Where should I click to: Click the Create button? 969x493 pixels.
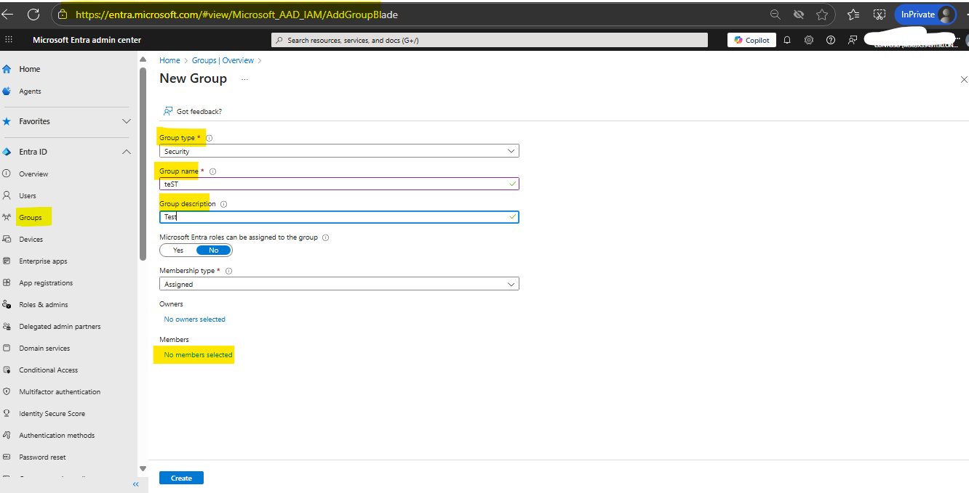coord(181,478)
